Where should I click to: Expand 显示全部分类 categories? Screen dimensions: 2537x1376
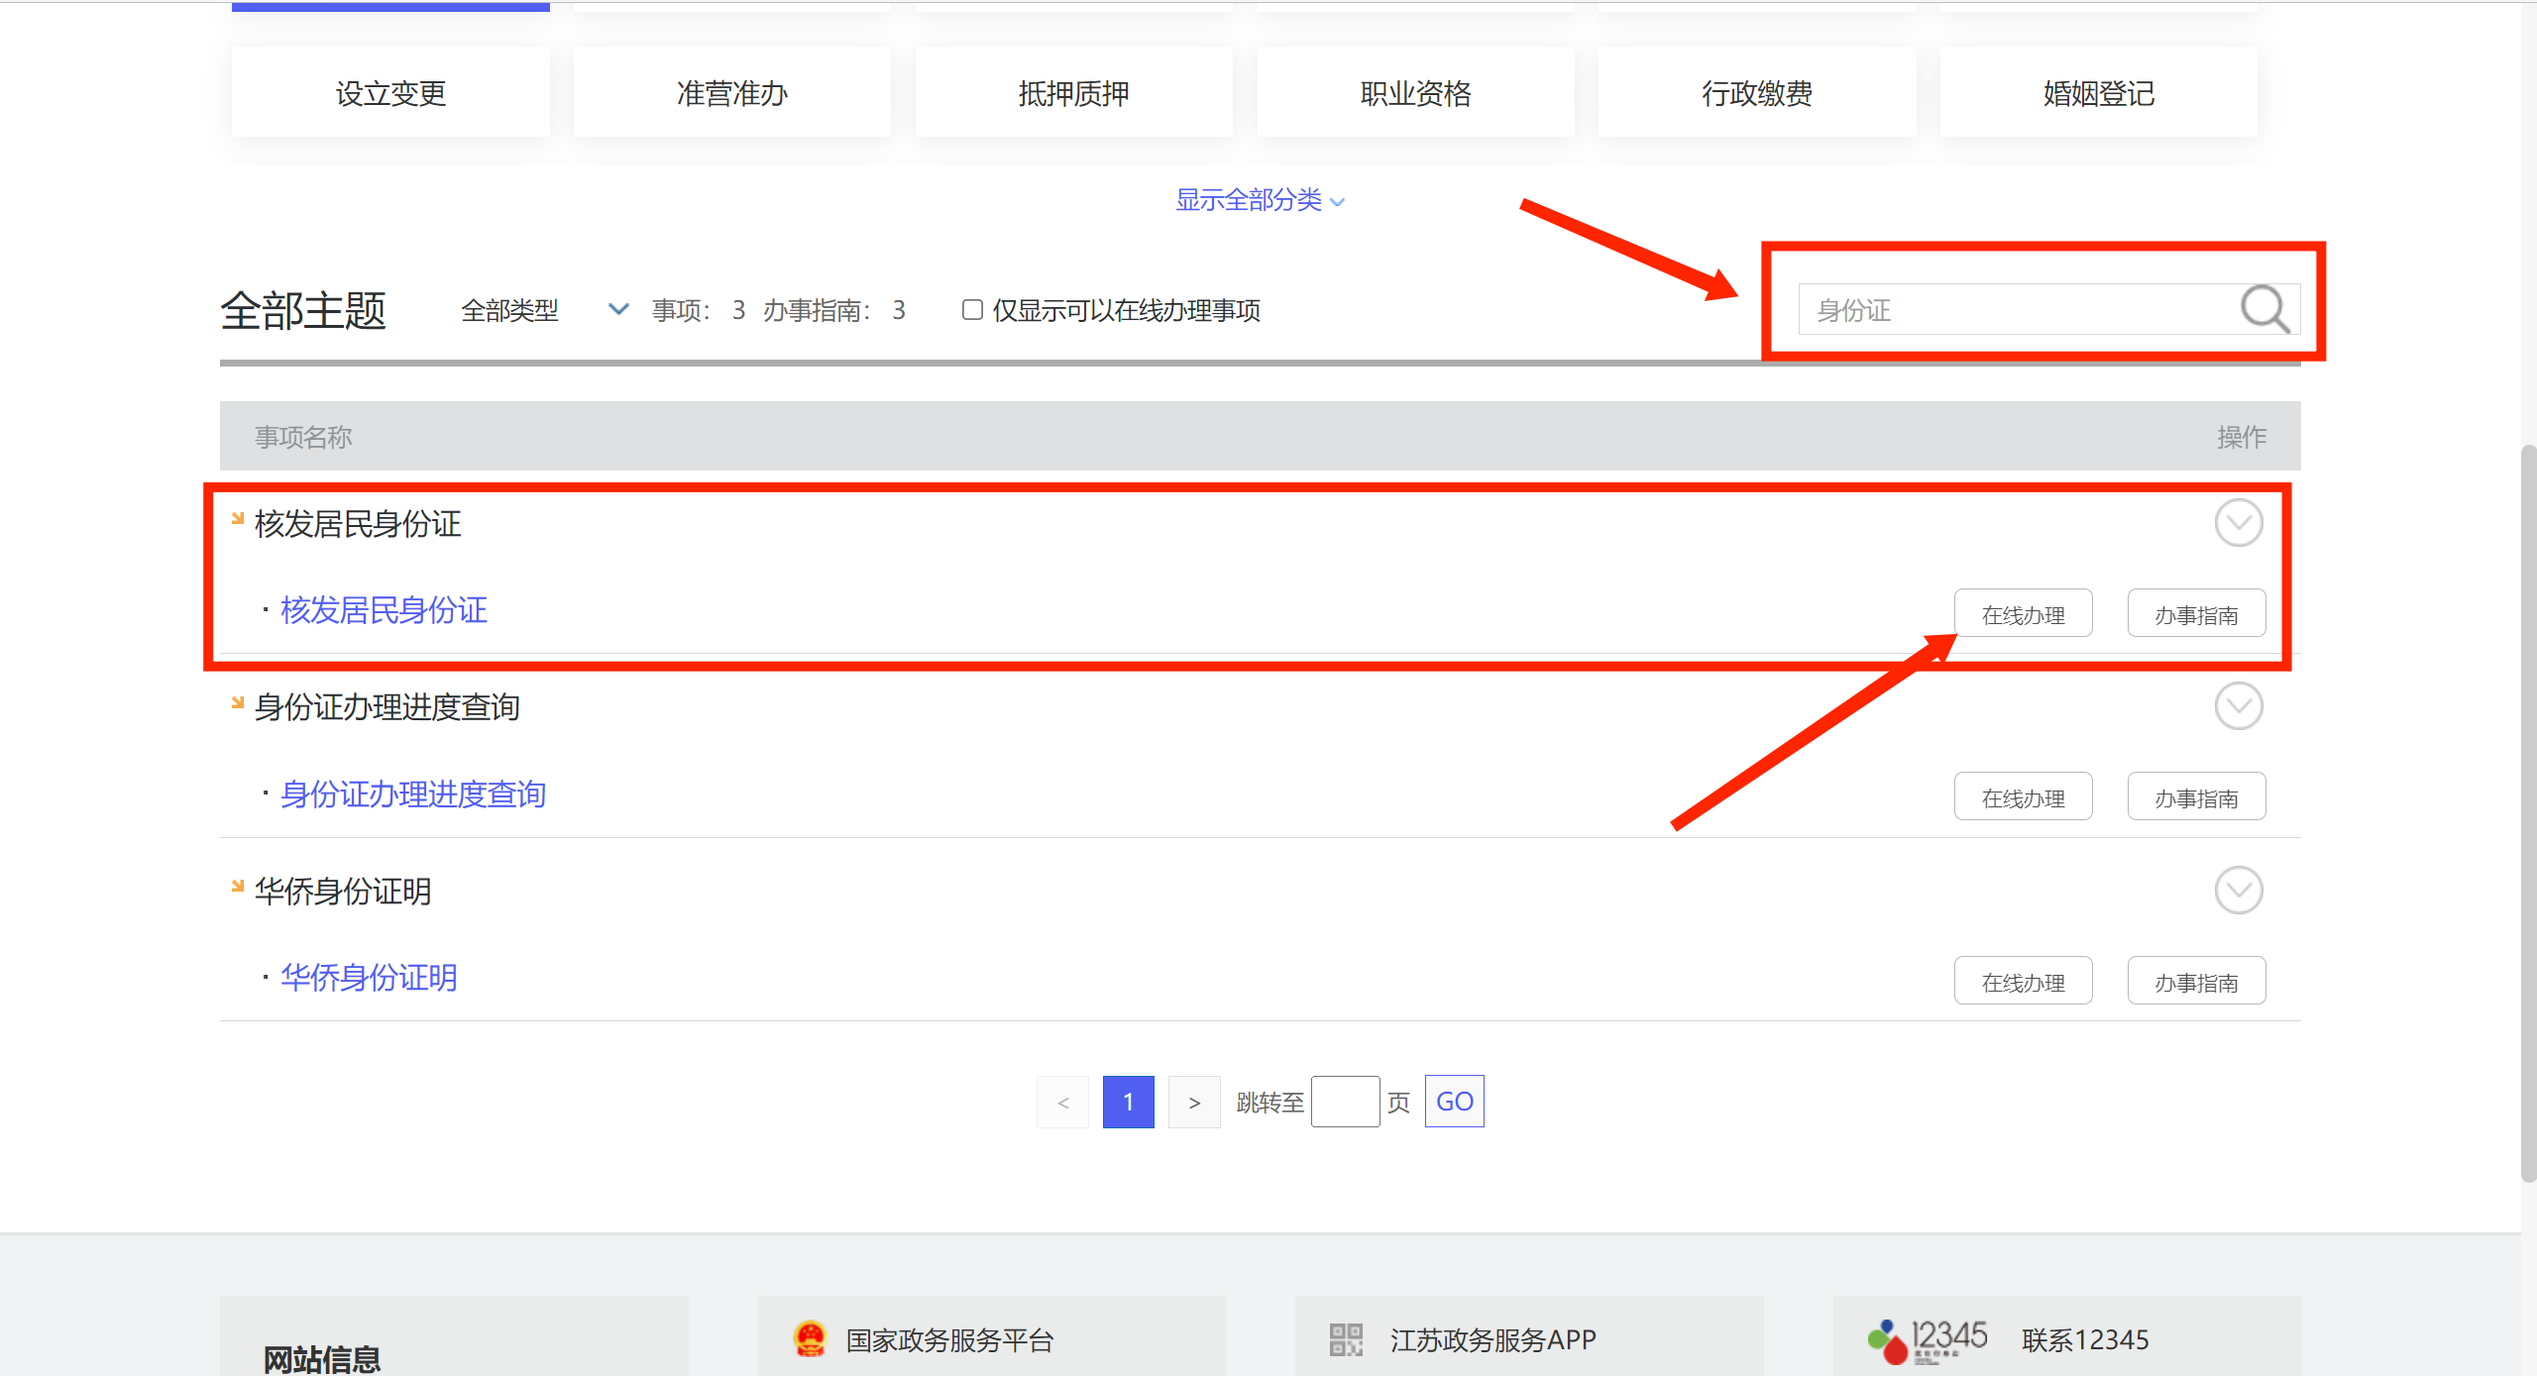coord(1259,200)
